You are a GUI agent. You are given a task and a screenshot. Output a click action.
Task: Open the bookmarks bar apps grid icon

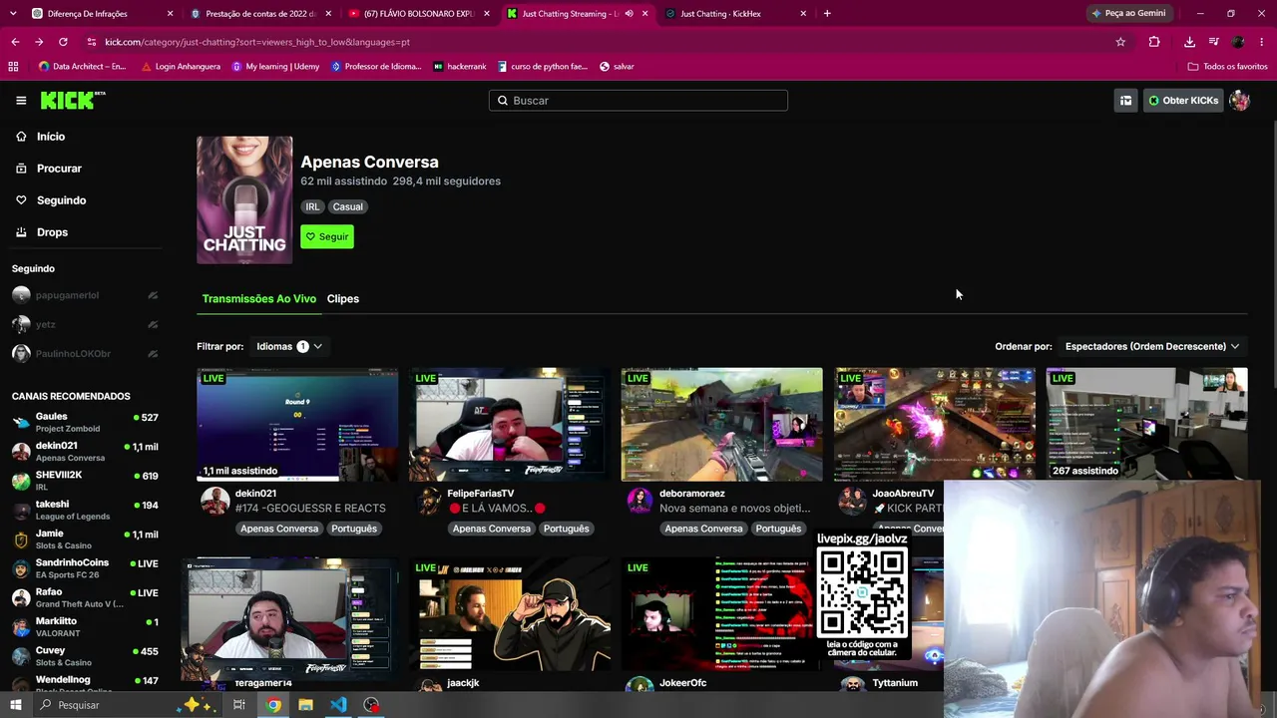click(x=13, y=67)
